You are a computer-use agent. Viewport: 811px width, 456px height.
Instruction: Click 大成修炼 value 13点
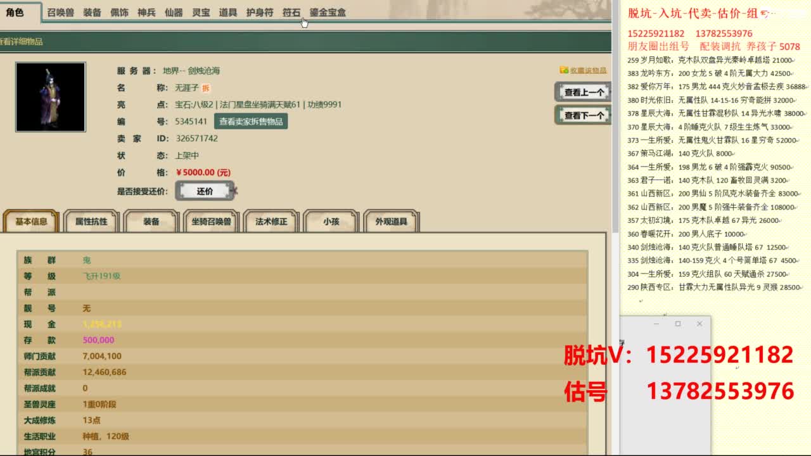pyautogui.click(x=91, y=421)
